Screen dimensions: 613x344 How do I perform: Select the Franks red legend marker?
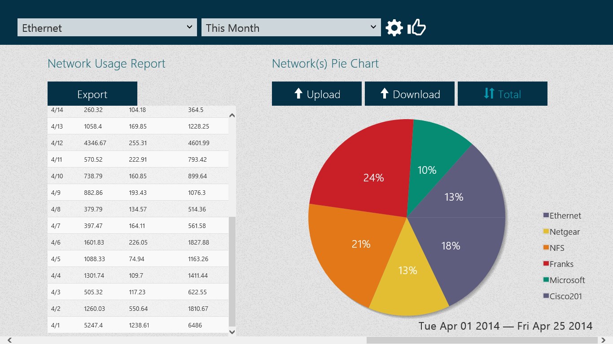click(546, 264)
